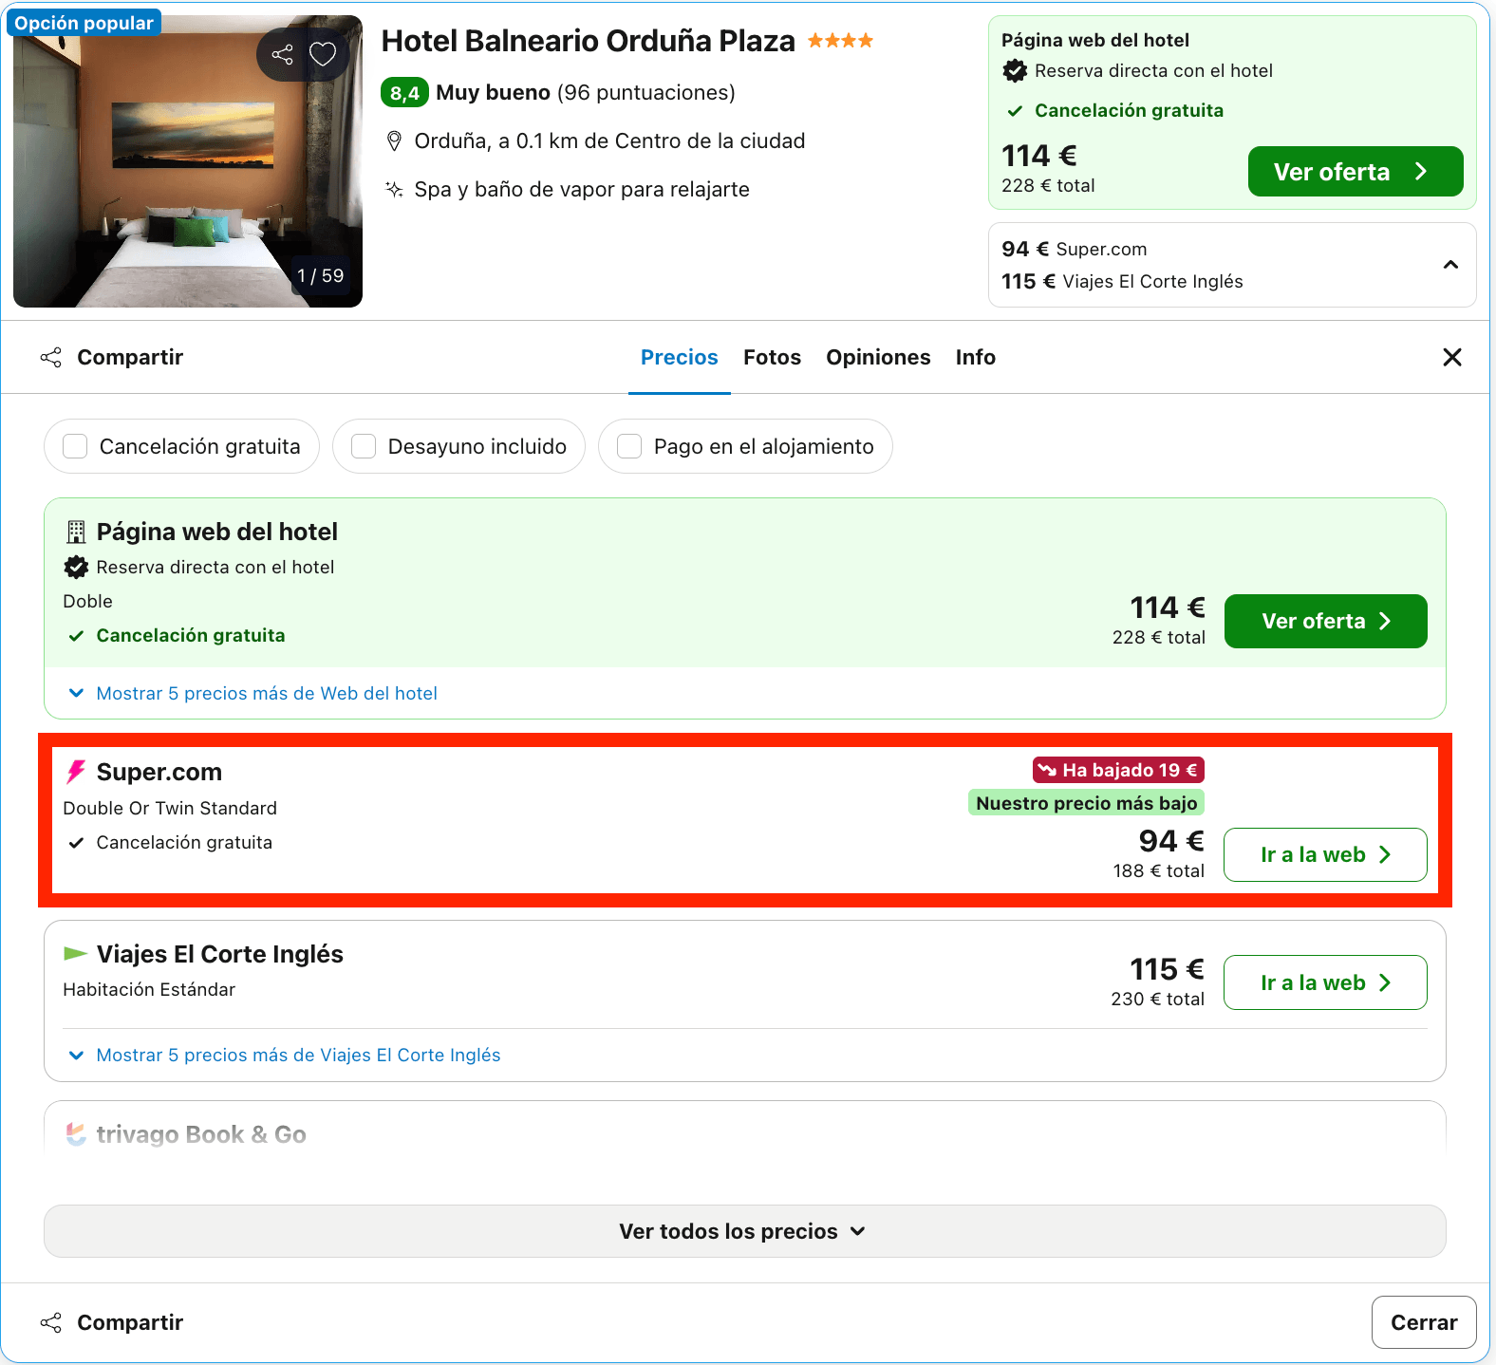
Task: Click the spa sparkle icon
Action: 394,190
